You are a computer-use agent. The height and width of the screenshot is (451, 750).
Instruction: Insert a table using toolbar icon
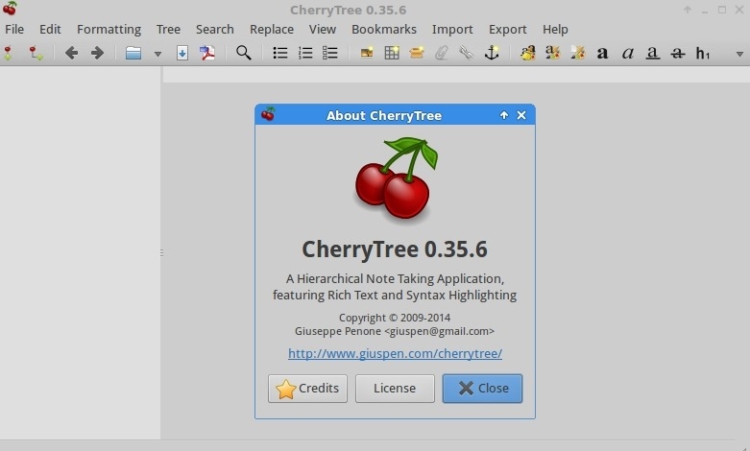click(392, 53)
